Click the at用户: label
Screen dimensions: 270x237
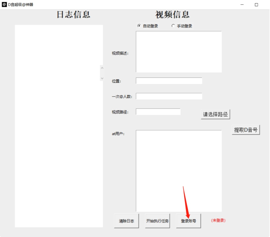pos(118,134)
